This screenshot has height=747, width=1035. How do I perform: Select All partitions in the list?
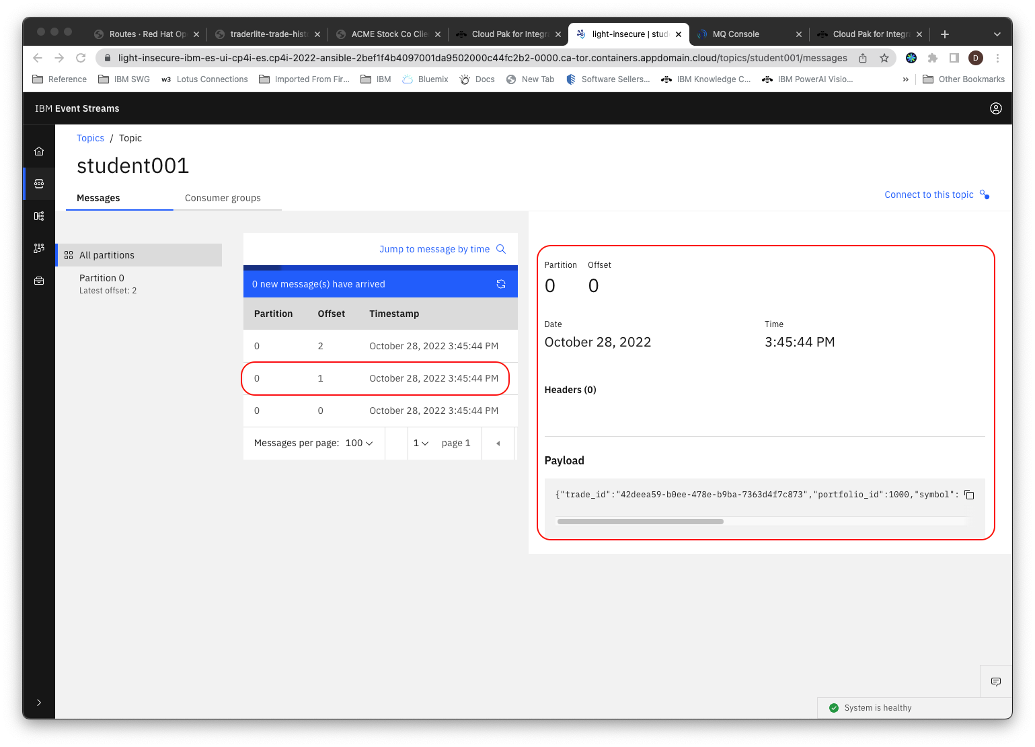[x=139, y=255]
